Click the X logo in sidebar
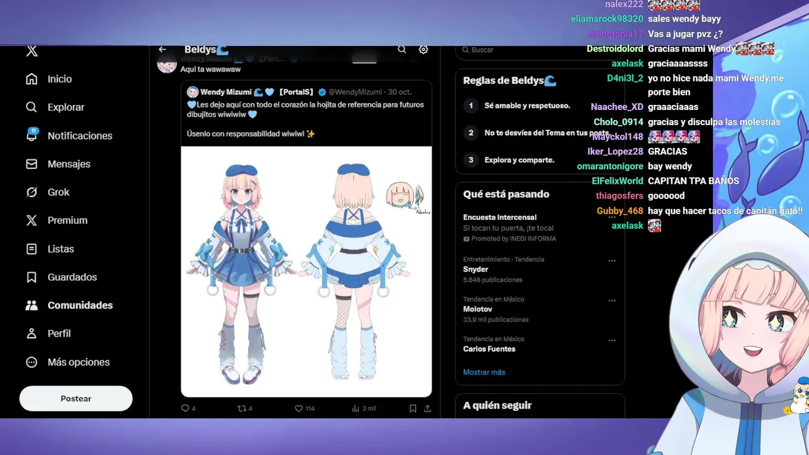 tap(32, 52)
